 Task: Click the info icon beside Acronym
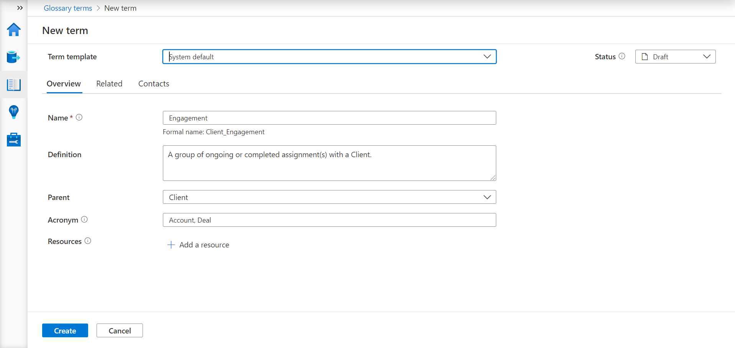pyautogui.click(x=84, y=220)
